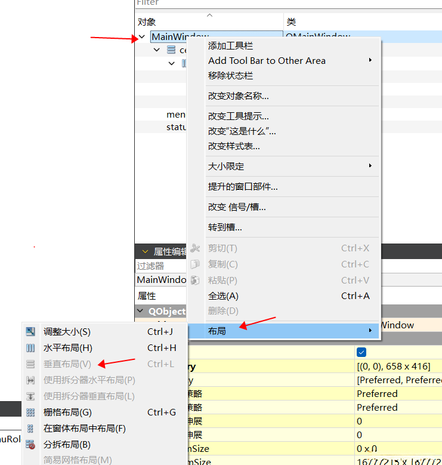The width and height of the screenshot is (442, 465).
Task: Choose 移除状态栏 from context menu
Action: 230,76
